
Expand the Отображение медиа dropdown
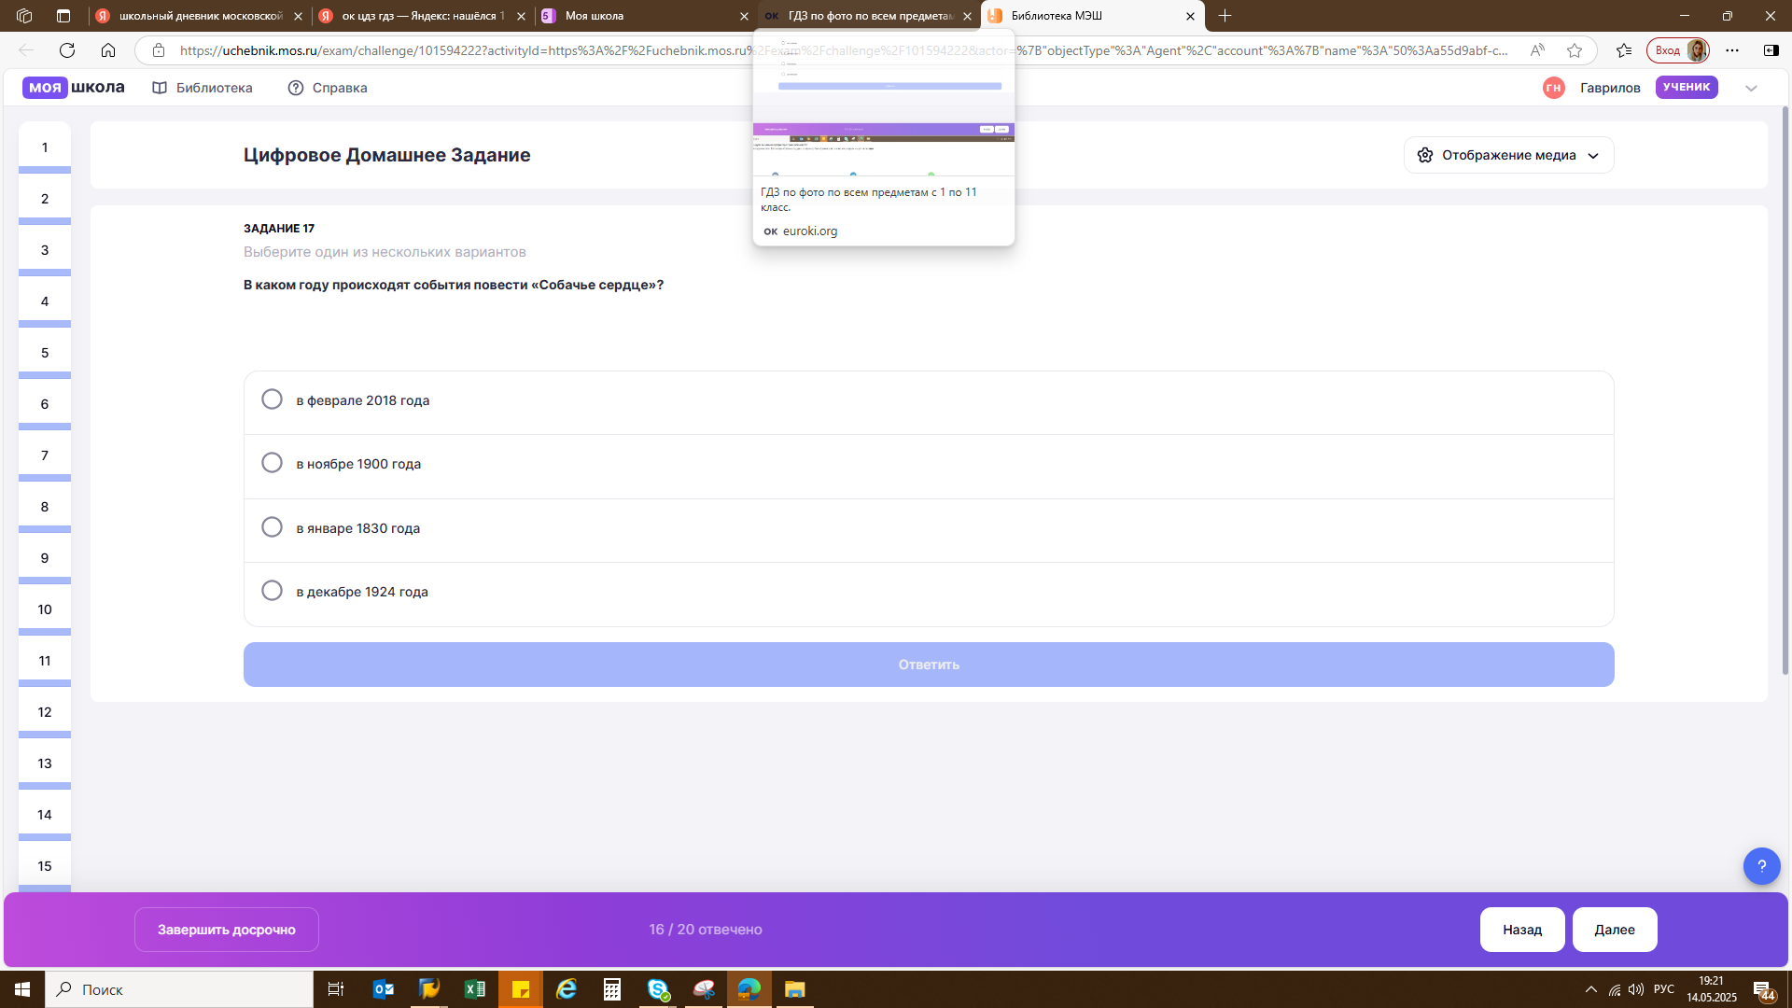tap(1508, 155)
